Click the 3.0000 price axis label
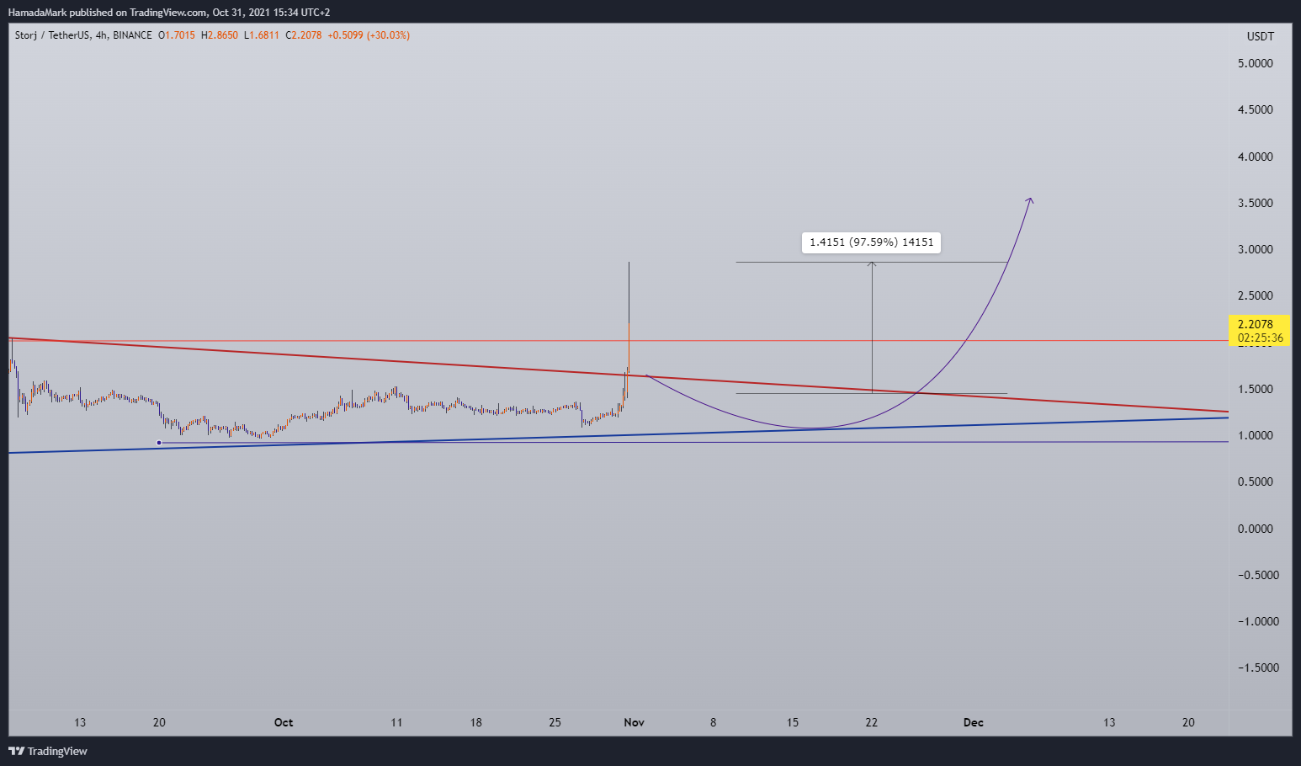 (x=1255, y=249)
